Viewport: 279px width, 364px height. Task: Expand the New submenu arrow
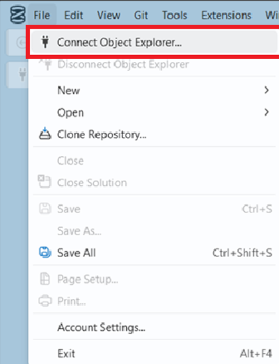pyautogui.click(x=266, y=90)
